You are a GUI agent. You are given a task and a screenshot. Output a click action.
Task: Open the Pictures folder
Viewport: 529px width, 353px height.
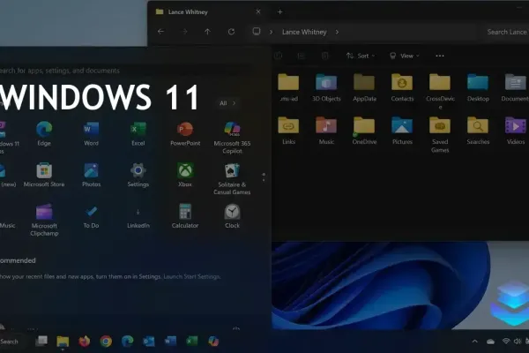(402, 131)
